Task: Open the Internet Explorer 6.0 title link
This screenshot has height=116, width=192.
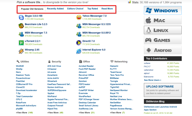Action: pos(94,50)
